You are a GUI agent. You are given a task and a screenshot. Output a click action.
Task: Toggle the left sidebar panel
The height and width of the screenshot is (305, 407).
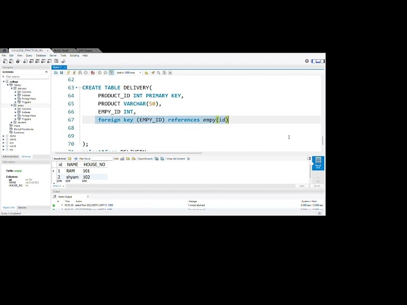[314, 61]
